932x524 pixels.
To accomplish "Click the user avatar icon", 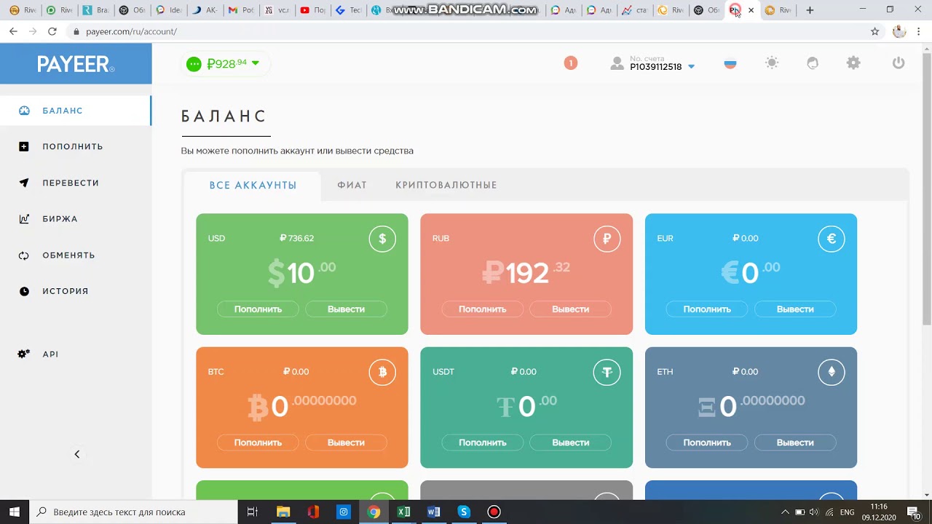I will (617, 64).
